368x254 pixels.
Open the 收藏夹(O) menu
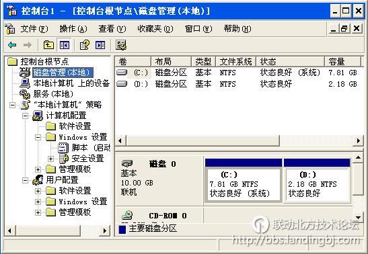pos(155,29)
